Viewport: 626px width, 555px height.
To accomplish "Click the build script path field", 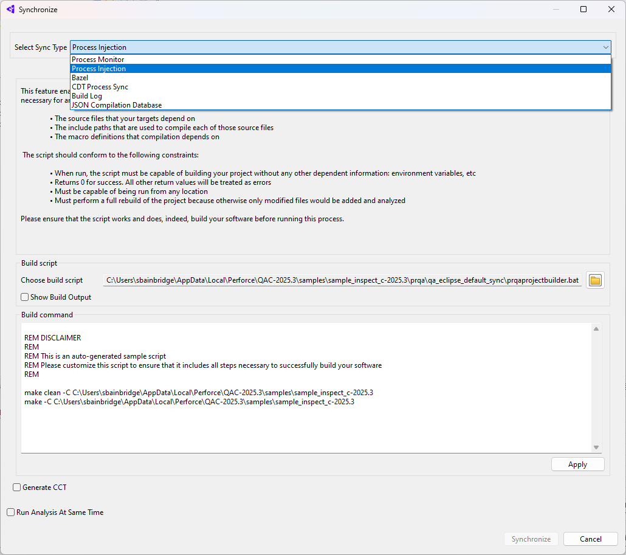I will 343,280.
